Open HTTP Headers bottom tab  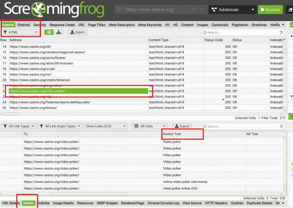tap(216, 203)
